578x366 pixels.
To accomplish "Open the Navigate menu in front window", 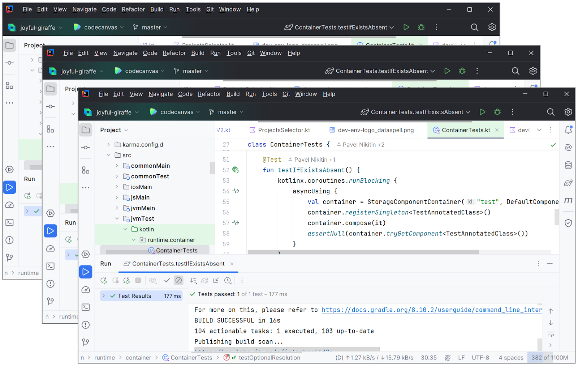I will click(x=160, y=94).
